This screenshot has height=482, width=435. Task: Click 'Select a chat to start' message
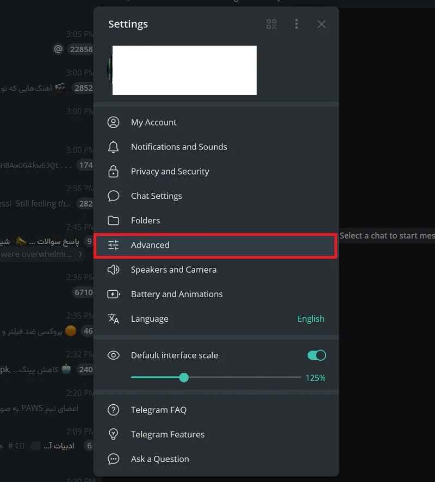coord(387,235)
